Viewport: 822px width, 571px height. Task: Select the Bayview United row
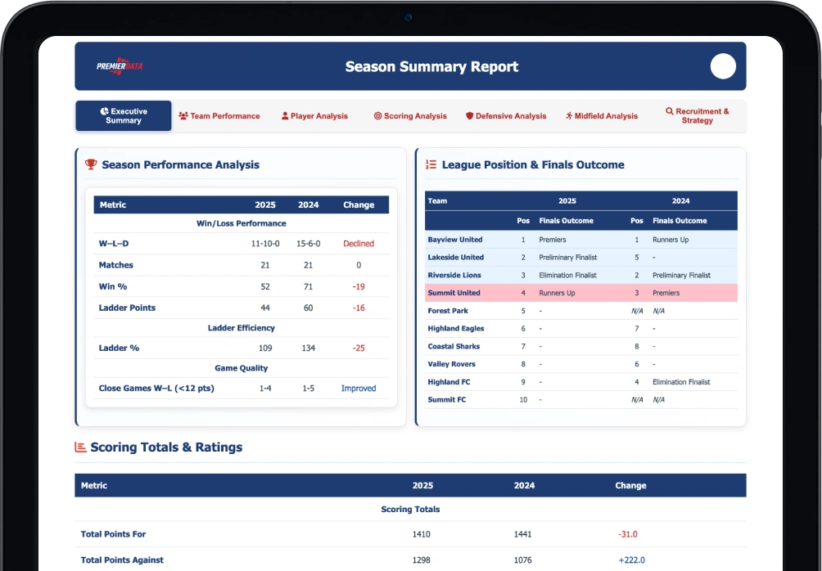click(580, 240)
